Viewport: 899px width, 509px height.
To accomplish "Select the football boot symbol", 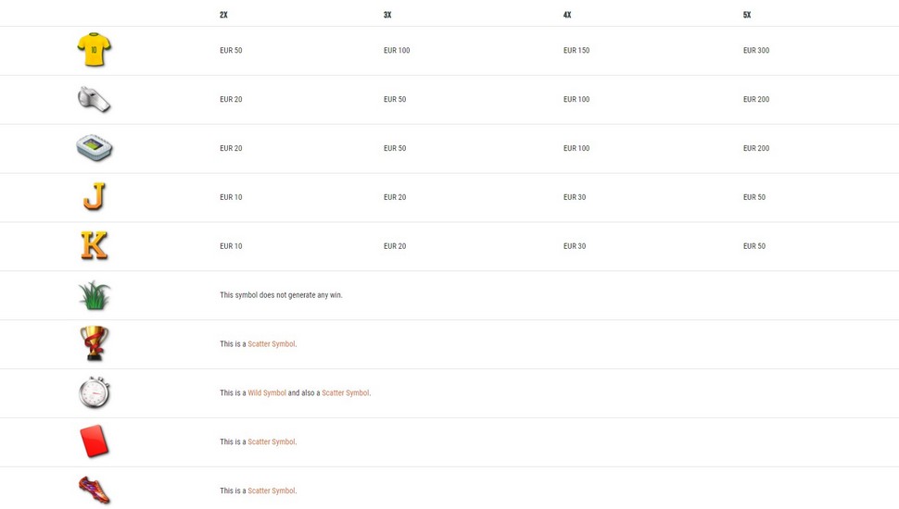I will tap(94, 490).
